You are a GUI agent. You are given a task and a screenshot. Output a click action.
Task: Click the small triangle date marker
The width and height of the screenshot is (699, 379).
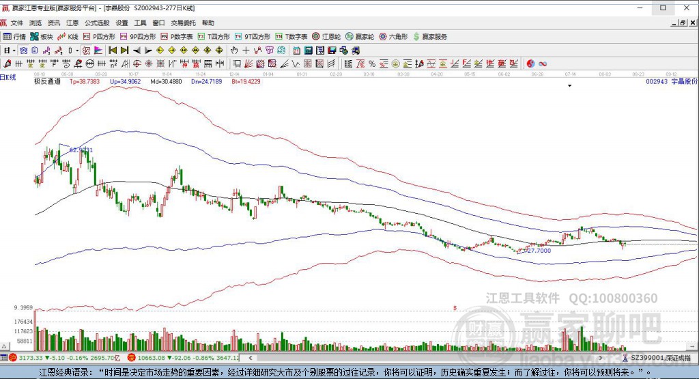coord(570,85)
